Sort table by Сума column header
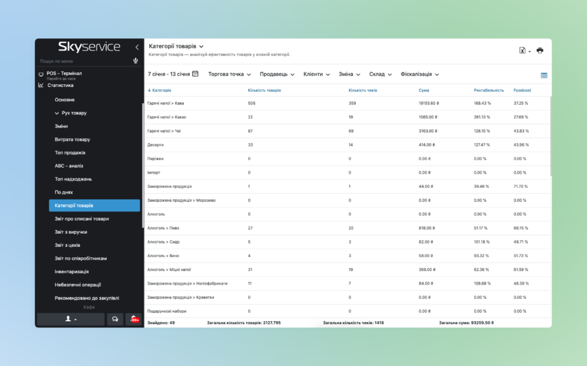This screenshot has height=366, width=587. coord(424,90)
